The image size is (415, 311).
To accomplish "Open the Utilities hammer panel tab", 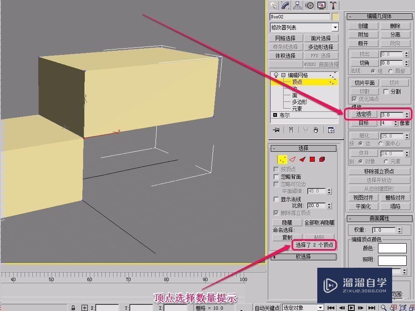I will pos(333,5).
